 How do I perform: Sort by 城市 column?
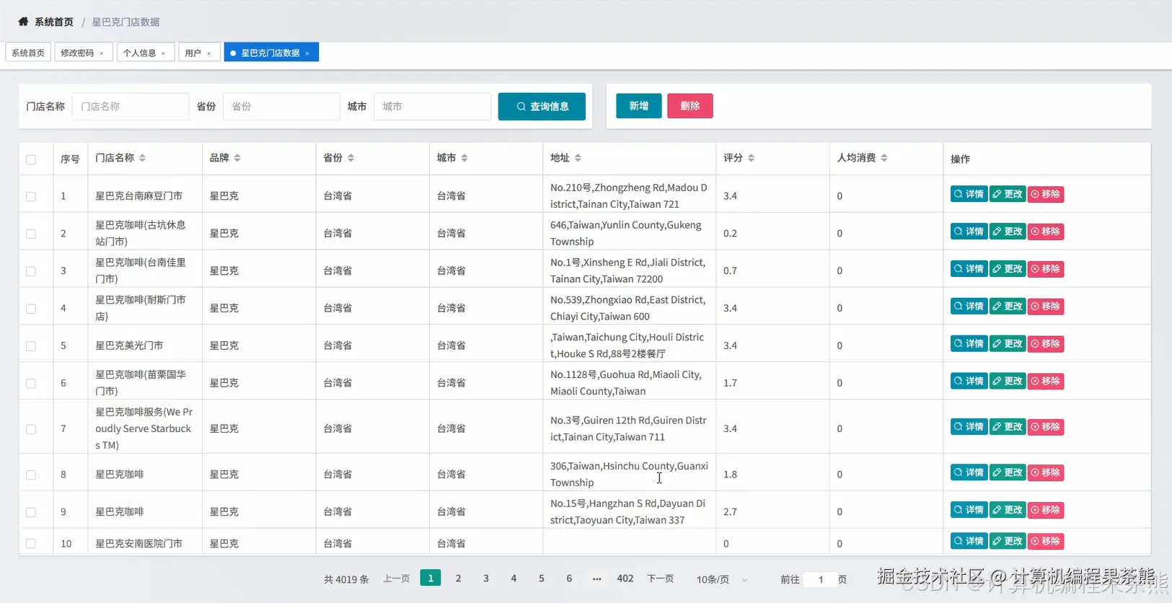[464, 158]
